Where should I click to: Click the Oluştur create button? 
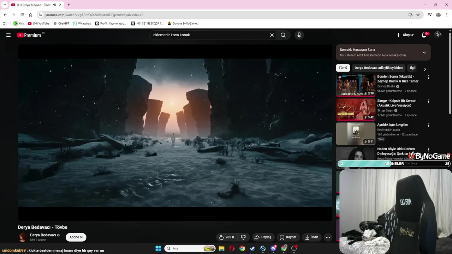pyautogui.click(x=405, y=35)
